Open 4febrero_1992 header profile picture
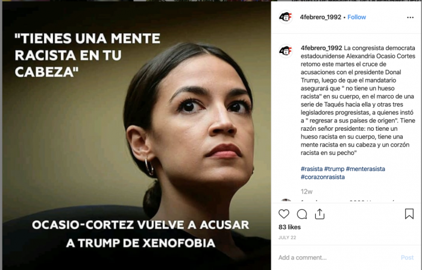Image resolution: width=422 pixels, height=270 pixels. click(286, 17)
